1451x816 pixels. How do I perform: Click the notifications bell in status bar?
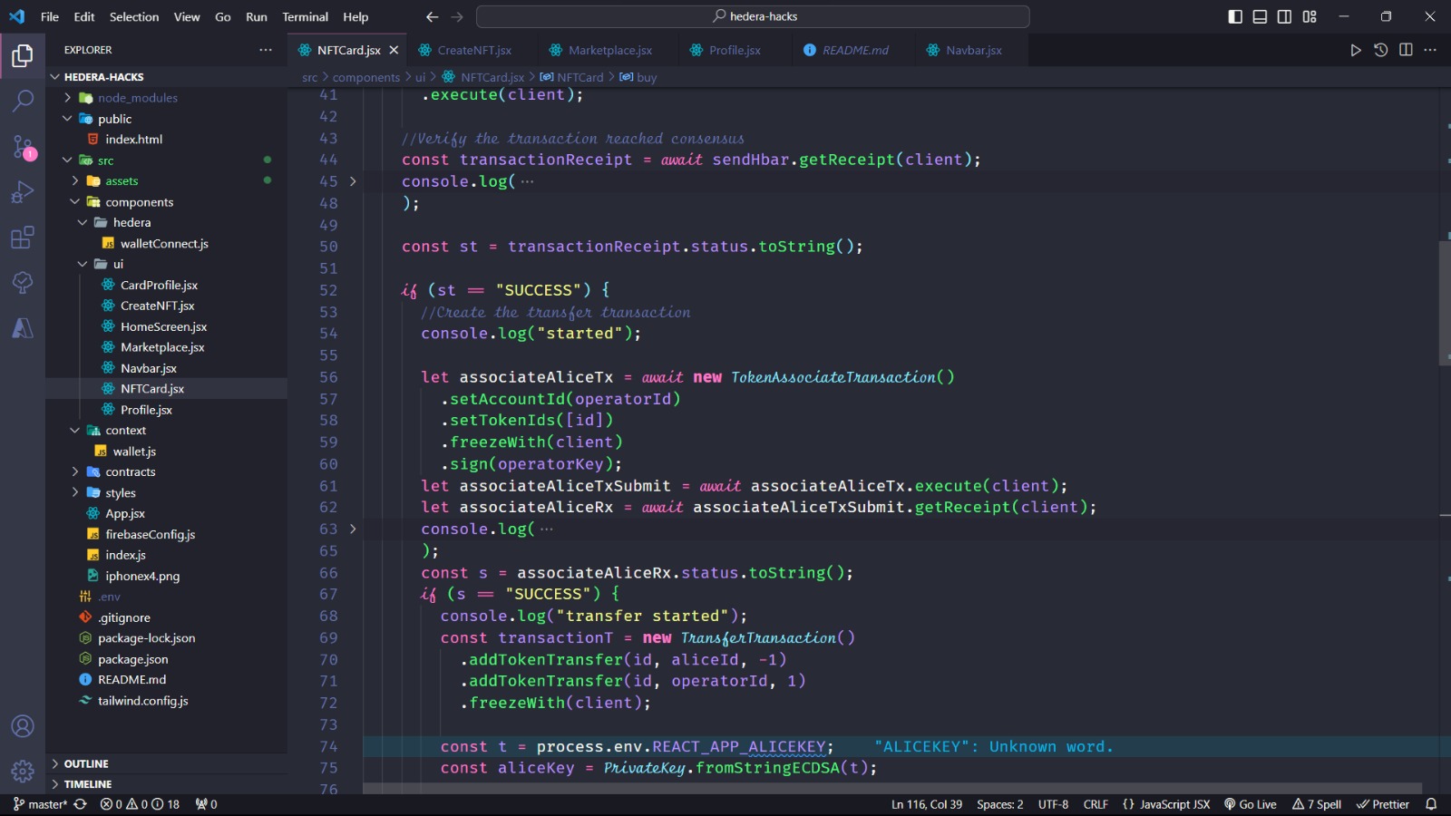pos(1431,804)
